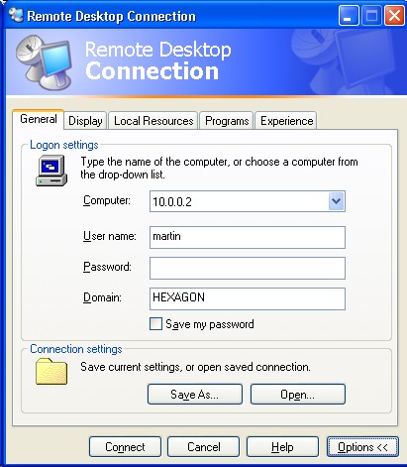Image resolution: width=407 pixels, height=467 pixels.
Task: Click the Remote Desktop title bar icon
Action: [x=16, y=15]
